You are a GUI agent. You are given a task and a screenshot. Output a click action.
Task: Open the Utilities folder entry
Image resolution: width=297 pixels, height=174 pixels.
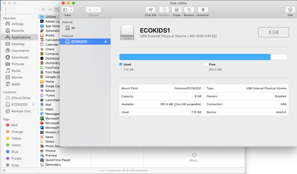coord(49,16)
